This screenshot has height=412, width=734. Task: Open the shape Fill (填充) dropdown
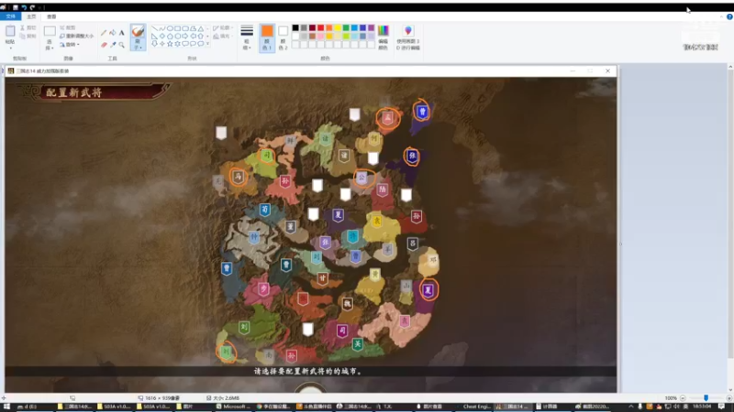click(222, 36)
